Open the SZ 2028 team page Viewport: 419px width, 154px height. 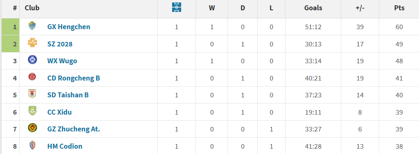(x=60, y=44)
